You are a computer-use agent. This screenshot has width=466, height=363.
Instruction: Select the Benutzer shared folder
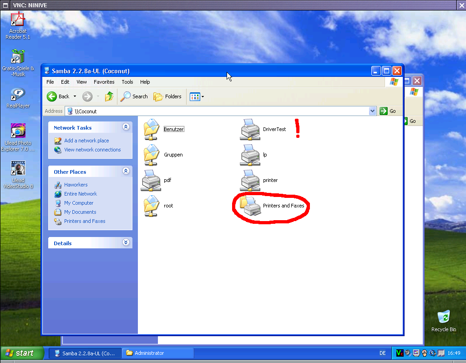(x=152, y=130)
